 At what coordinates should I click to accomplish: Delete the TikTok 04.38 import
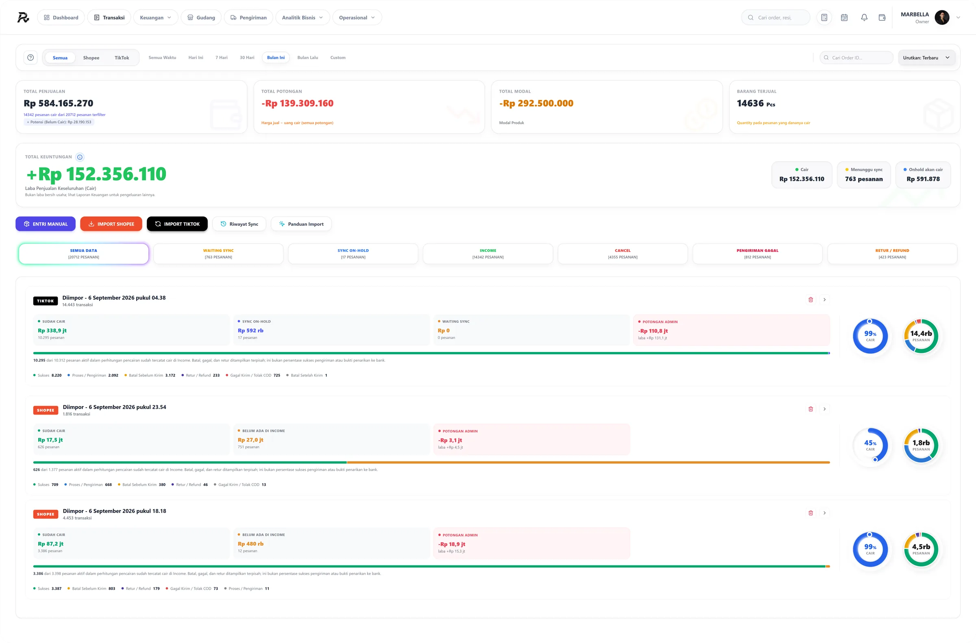pos(810,300)
